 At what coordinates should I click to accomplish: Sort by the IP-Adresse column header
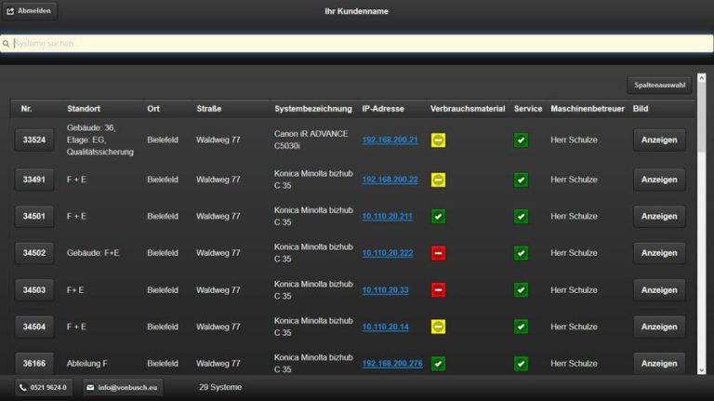[x=383, y=109]
